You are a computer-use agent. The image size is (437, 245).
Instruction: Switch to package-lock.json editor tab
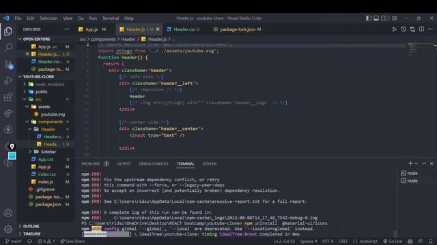[x=237, y=29]
